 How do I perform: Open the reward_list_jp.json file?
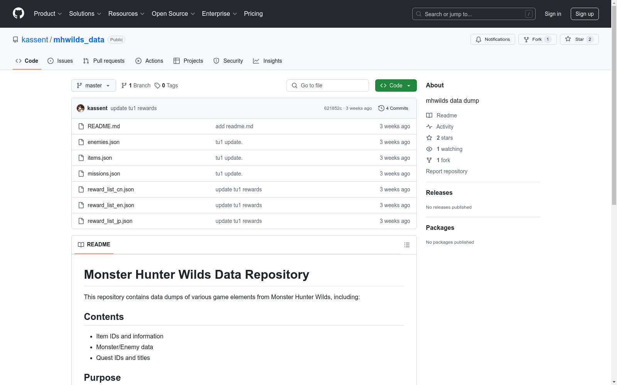point(110,221)
